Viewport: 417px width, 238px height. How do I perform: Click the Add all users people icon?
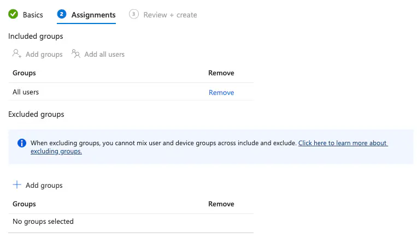tap(76, 54)
